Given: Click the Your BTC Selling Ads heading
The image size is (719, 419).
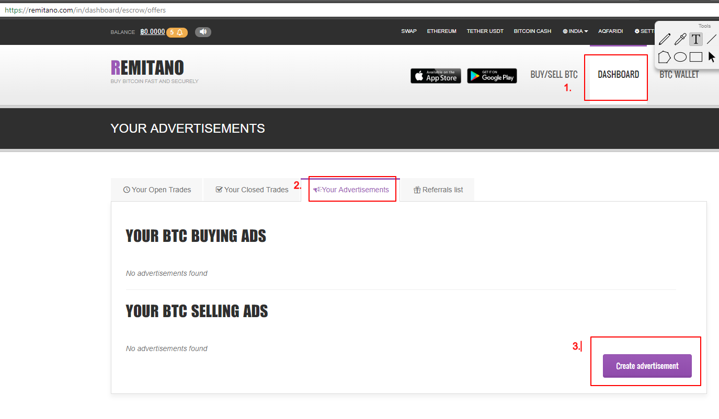Looking at the screenshot, I should 197,311.
